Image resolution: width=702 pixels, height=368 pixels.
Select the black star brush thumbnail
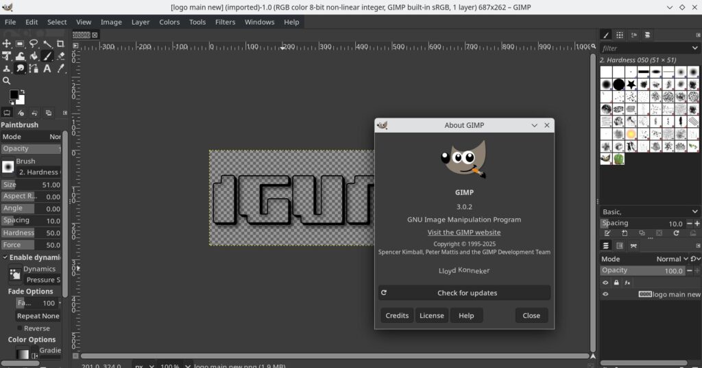(631, 84)
